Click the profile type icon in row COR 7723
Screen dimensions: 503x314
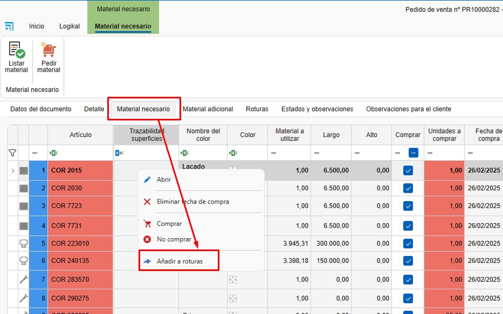[24, 206]
